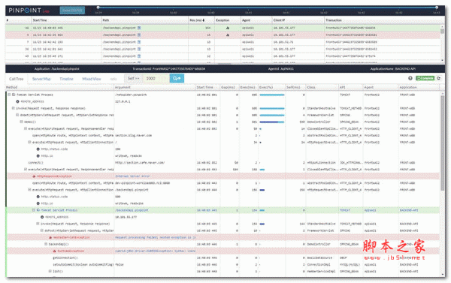This screenshot has height=283, width=451.
Task: Click the refresh icon right of Complete
Action: point(439,78)
